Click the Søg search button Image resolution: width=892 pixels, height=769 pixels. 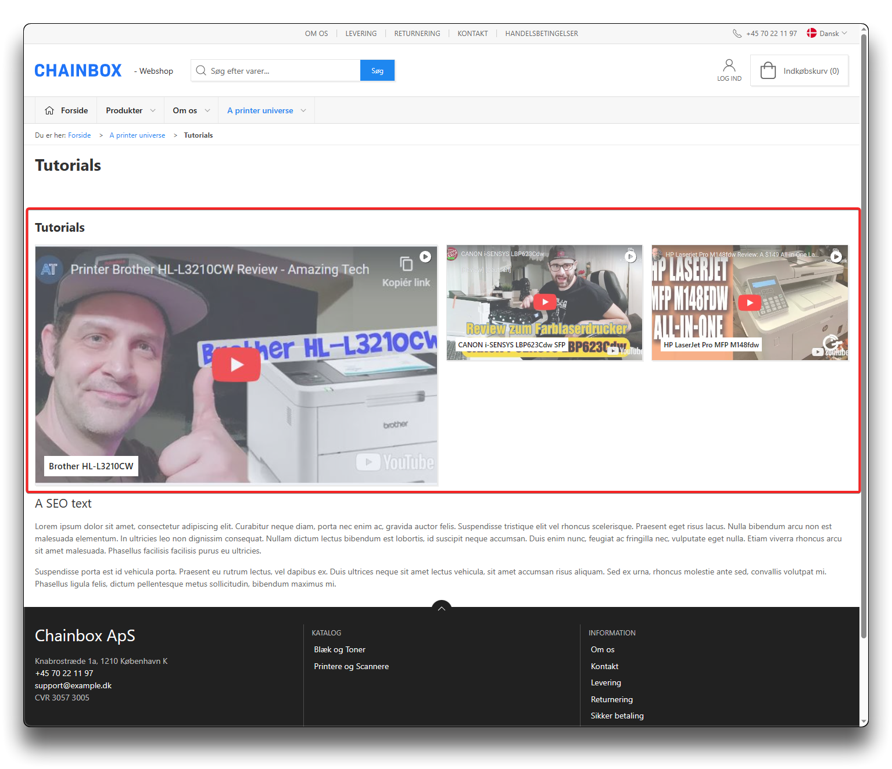377,70
